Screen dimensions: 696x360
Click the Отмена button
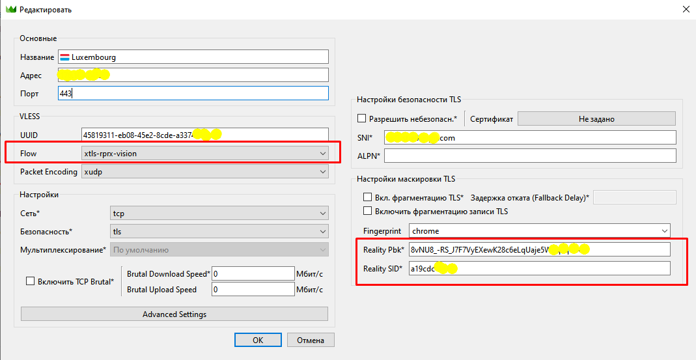[x=310, y=340]
